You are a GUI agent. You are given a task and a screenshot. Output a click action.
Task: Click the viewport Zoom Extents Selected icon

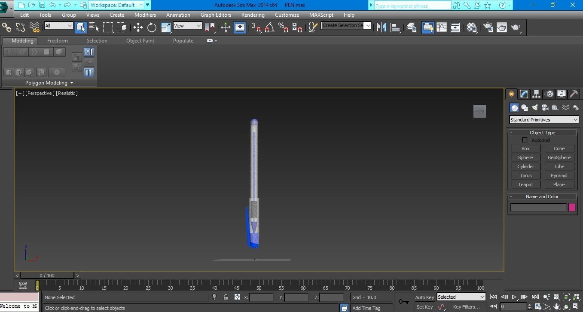tap(566, 297)
